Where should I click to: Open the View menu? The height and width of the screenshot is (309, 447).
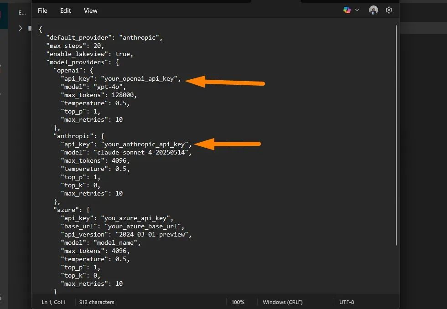coord(90,10)
